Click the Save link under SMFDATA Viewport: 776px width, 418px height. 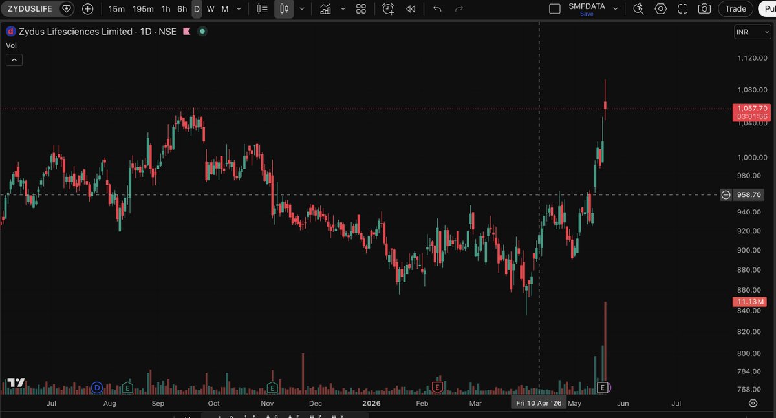click(x=587, y=14)
